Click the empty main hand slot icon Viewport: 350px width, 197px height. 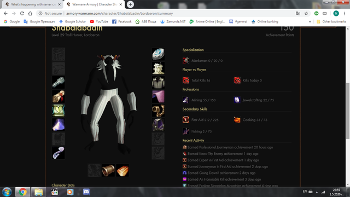coord(94,170)
